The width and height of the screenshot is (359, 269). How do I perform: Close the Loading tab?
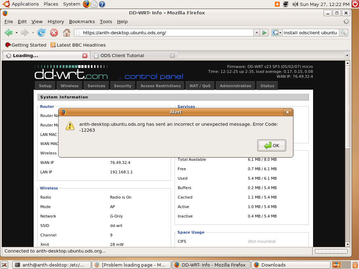(x=85, y=56)
